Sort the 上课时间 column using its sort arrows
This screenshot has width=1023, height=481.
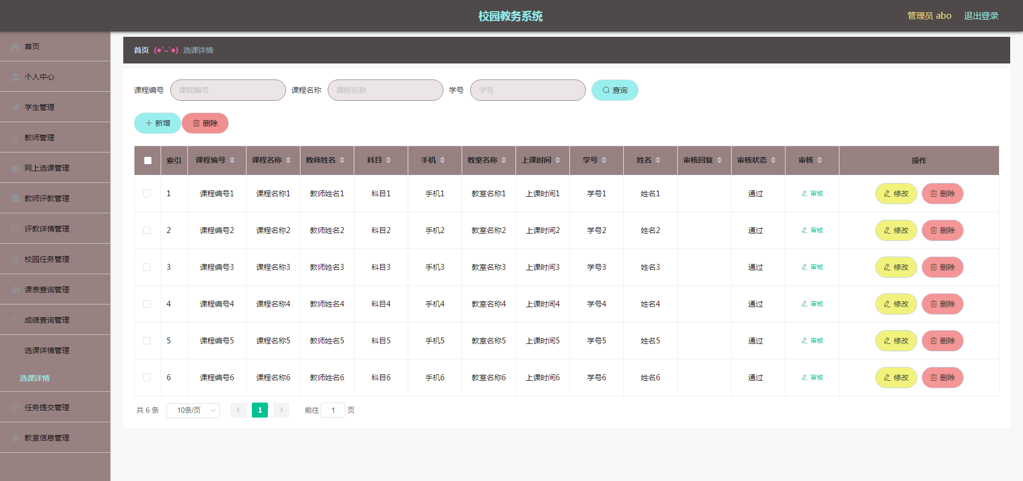(x=558, y=161)
